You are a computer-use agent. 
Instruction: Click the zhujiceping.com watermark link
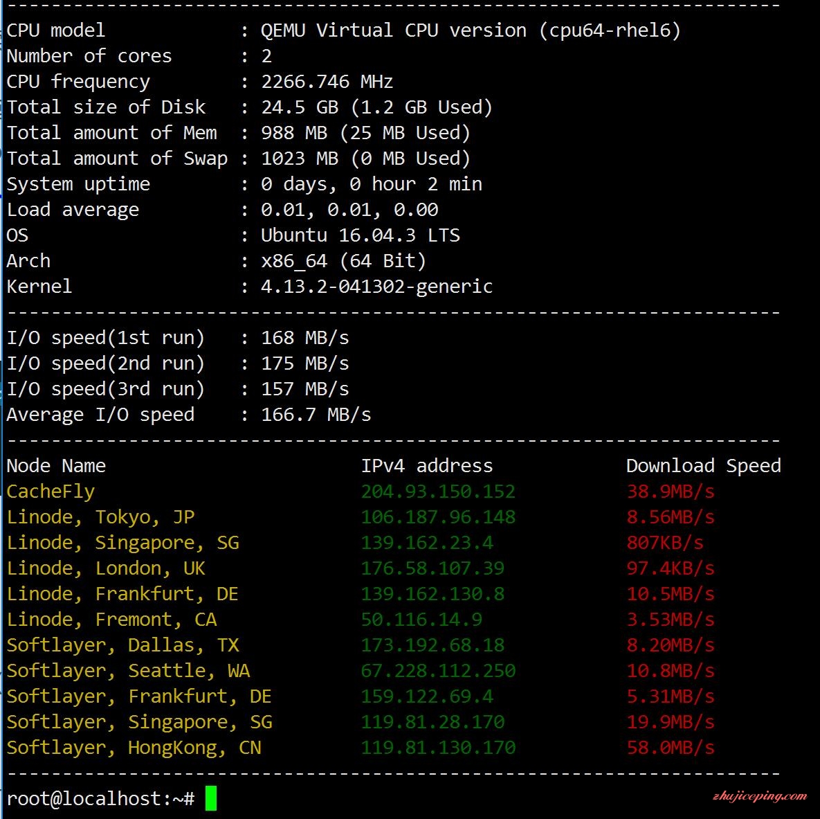click(759, 796)
